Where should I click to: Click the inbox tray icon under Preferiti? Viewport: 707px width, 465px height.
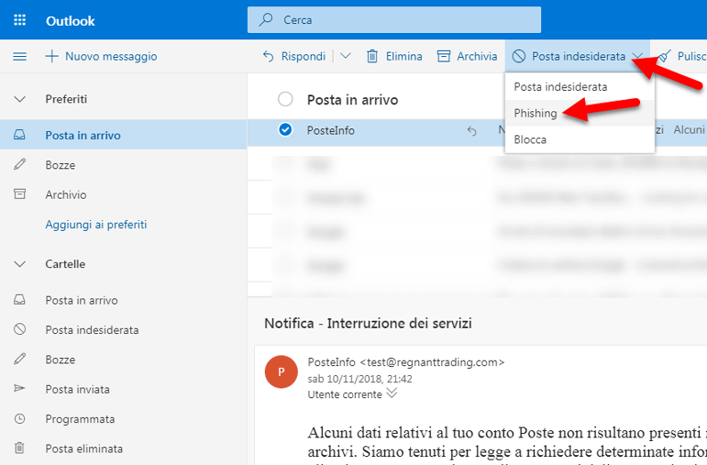click(x=20, y=135)
